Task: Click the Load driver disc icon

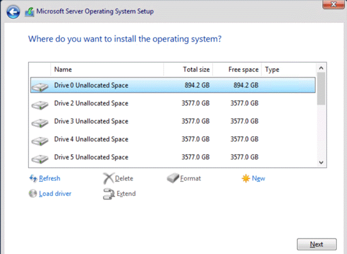Action: [33, 194]
